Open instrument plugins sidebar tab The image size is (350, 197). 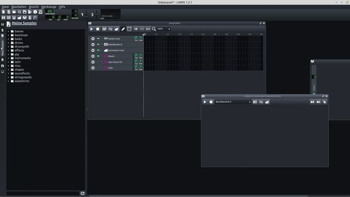2,24
